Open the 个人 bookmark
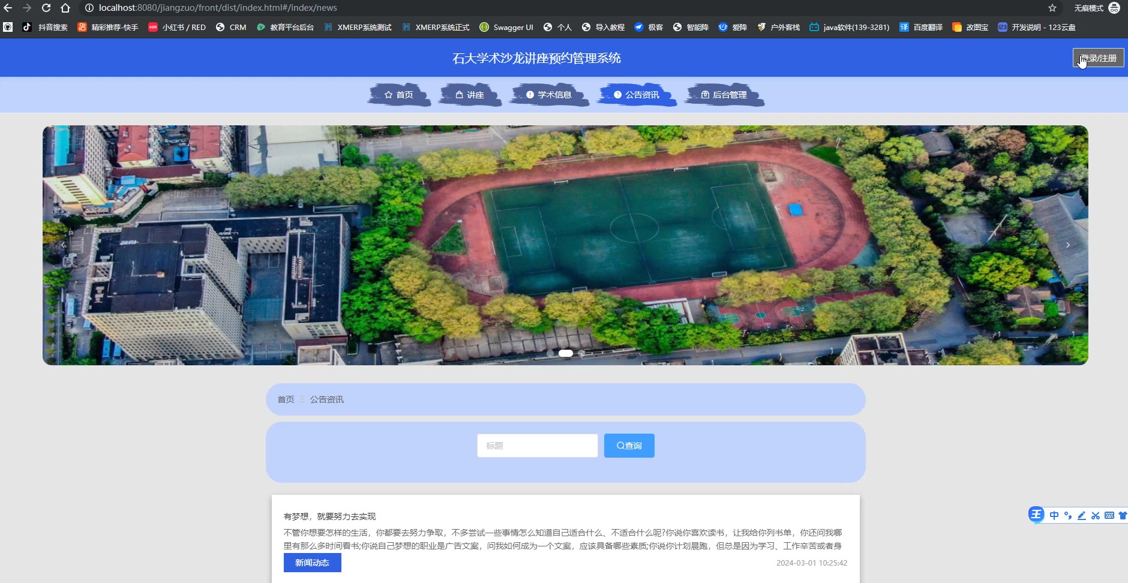Screen dimensions: 1128x583 (x=557, y=27)
